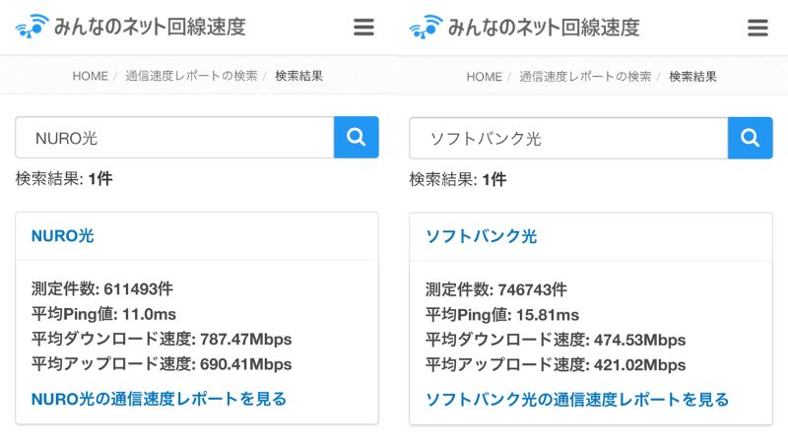The image size is (788, 443).
Task: Select 検索結果: 1件 under the NURO光 search field
Action: [64, 178]
